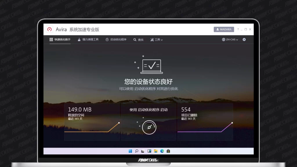Click the round speedometer icon in center card
The height and width of the screenshot is (167, 297).
tap(149, 128)
